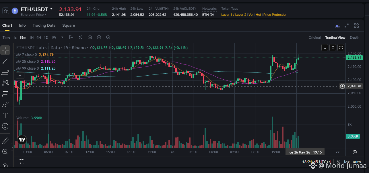The width and height of the screenshot is (369, 173).
Task: Collapse indicator legend chevron under MA 99
Action: click(x=20, y=76)
